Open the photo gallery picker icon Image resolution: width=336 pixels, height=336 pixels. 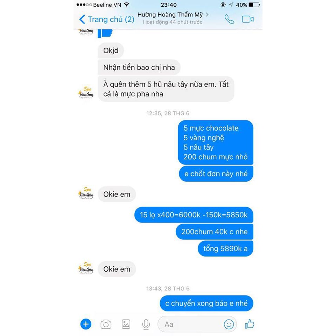tap(126, 324)
